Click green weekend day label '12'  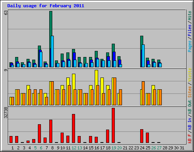(74, 148)
